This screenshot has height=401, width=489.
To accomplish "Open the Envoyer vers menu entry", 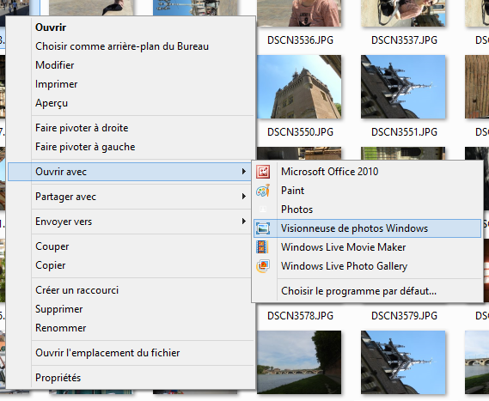I will click(x=131, y=222).
